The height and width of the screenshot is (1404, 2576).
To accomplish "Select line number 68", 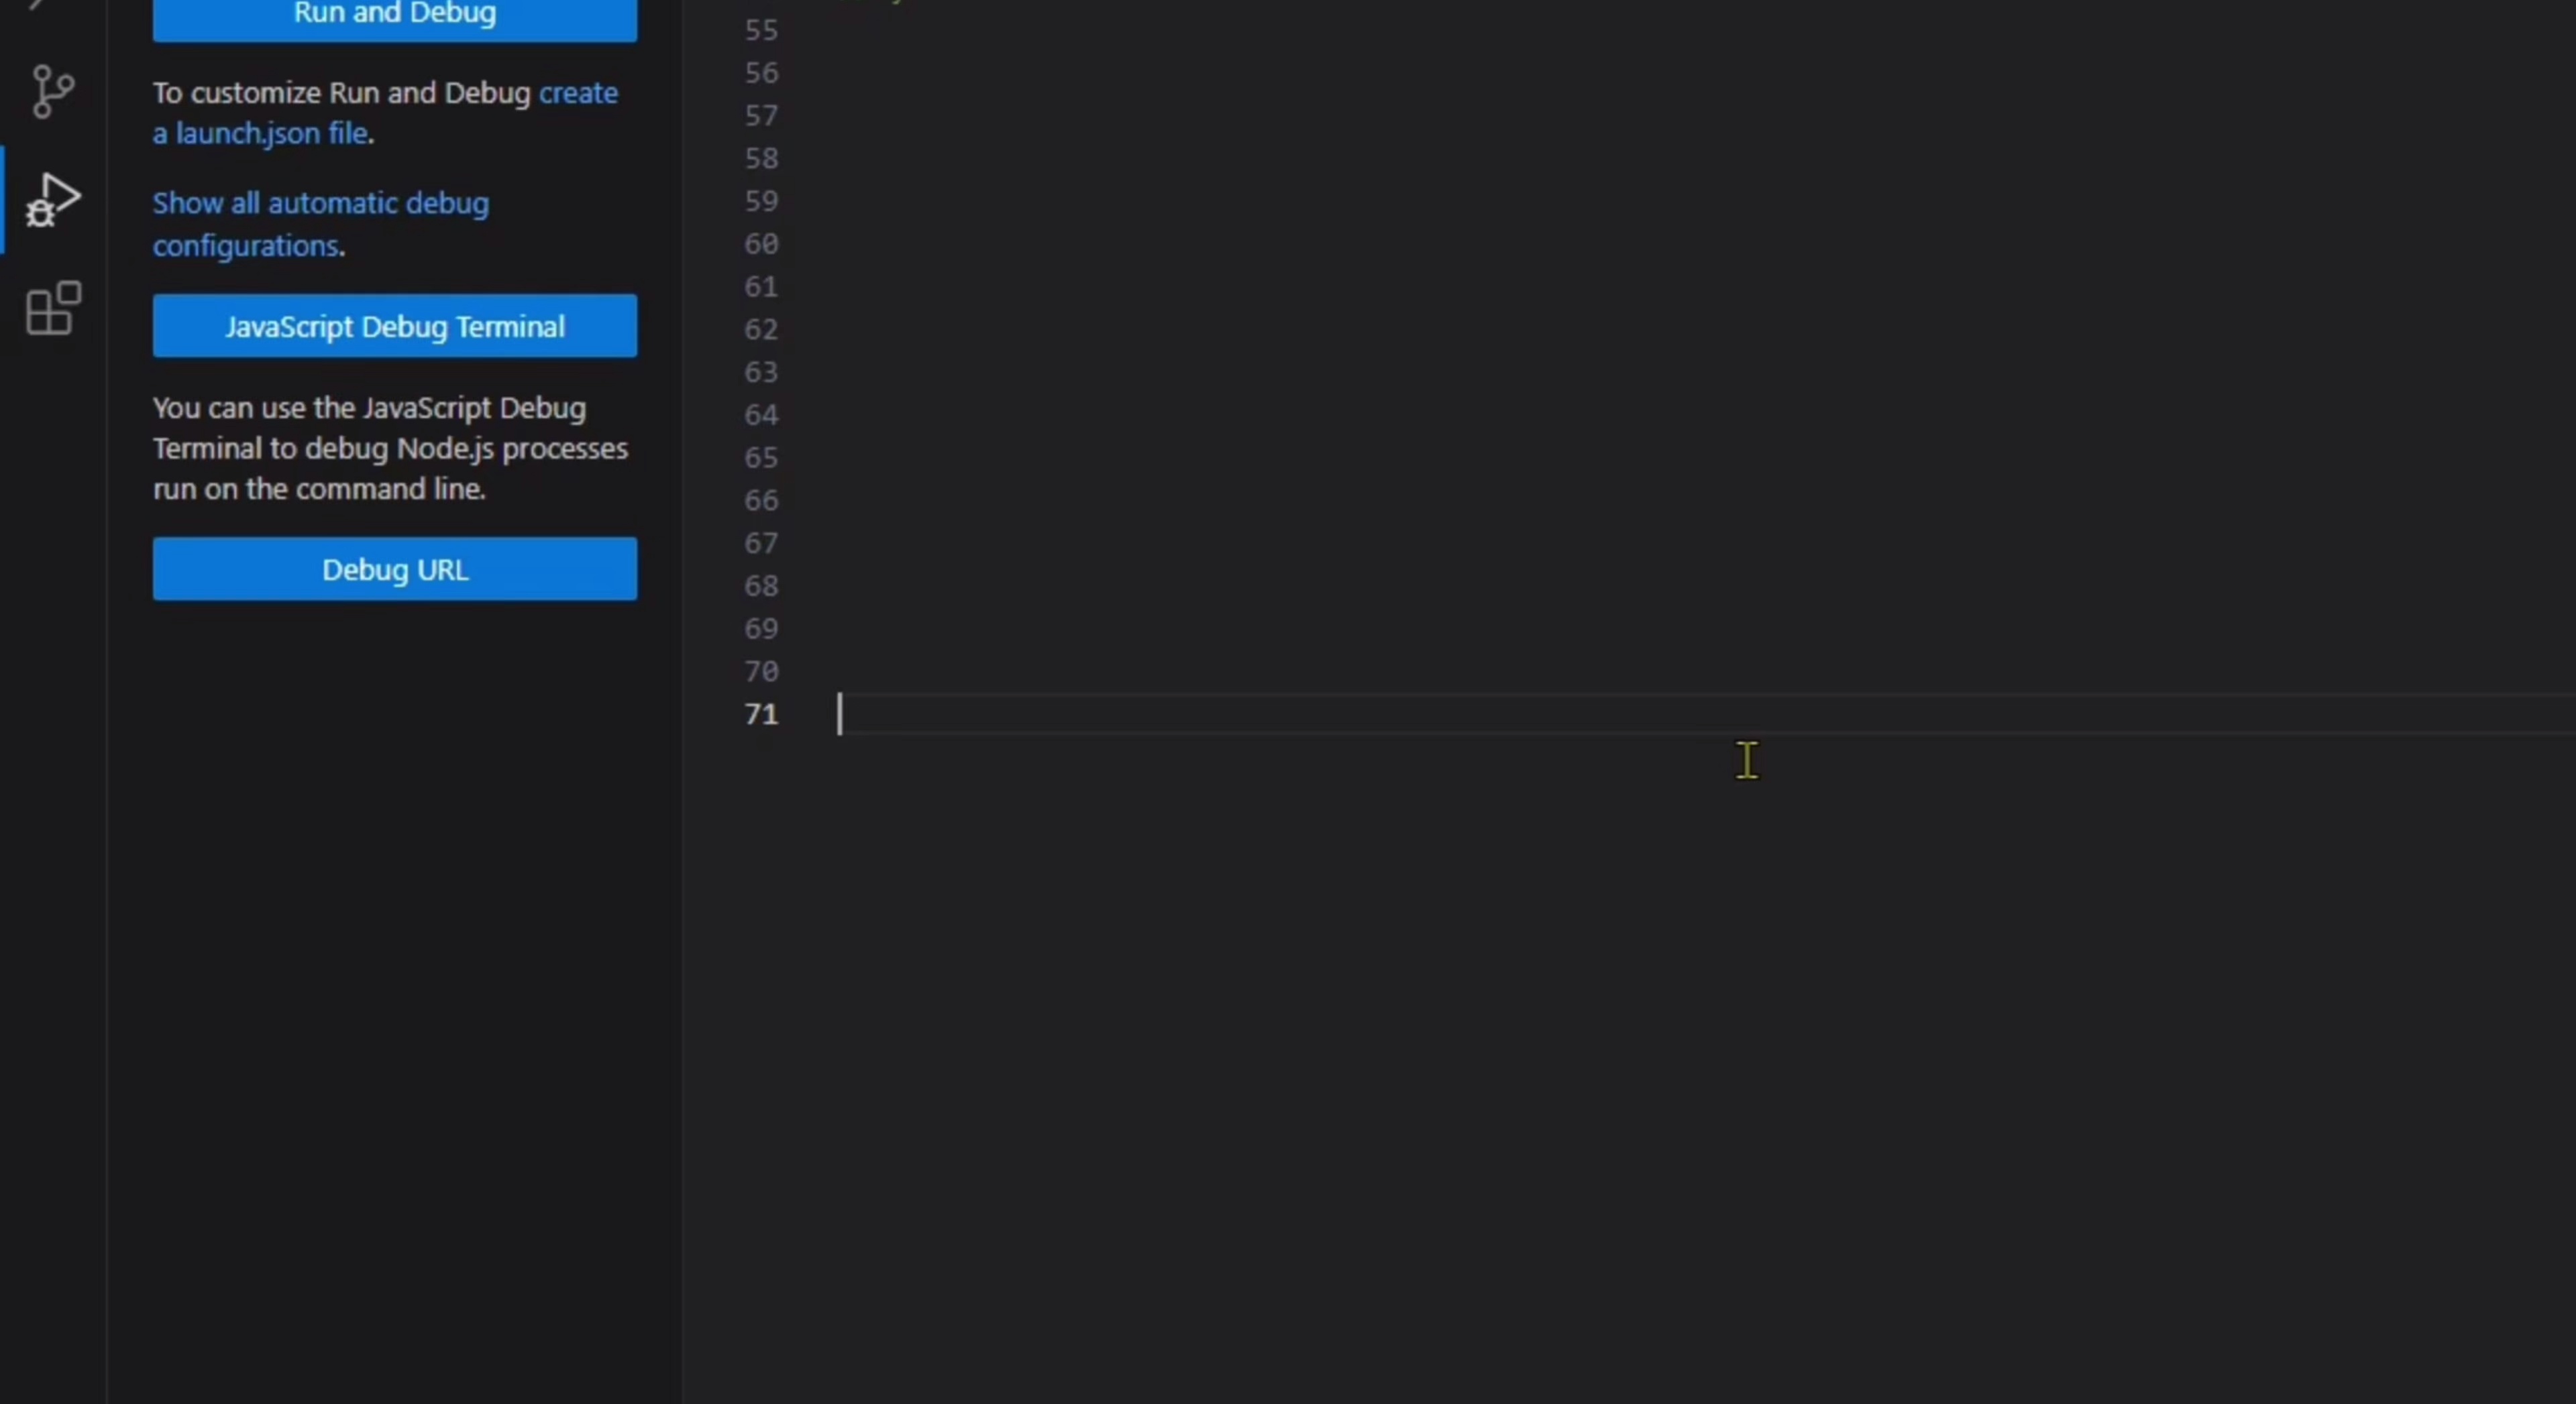I will point(761,587).
